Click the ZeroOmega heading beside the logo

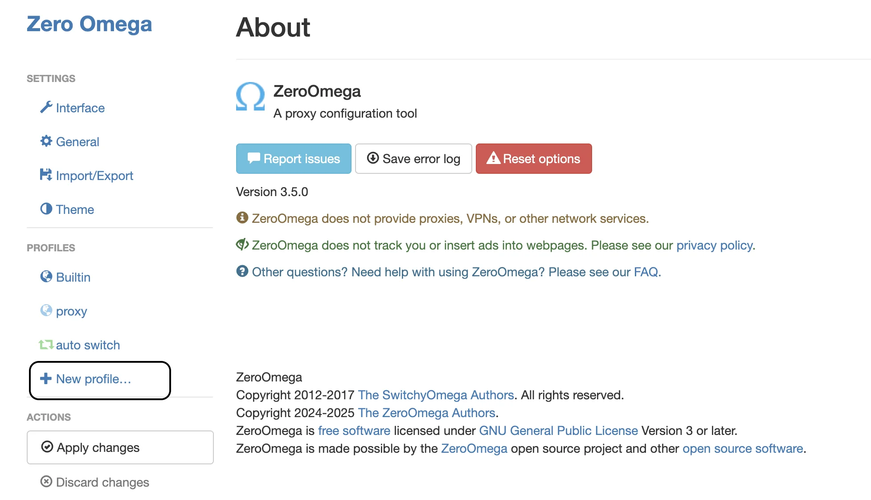[317, 91]
